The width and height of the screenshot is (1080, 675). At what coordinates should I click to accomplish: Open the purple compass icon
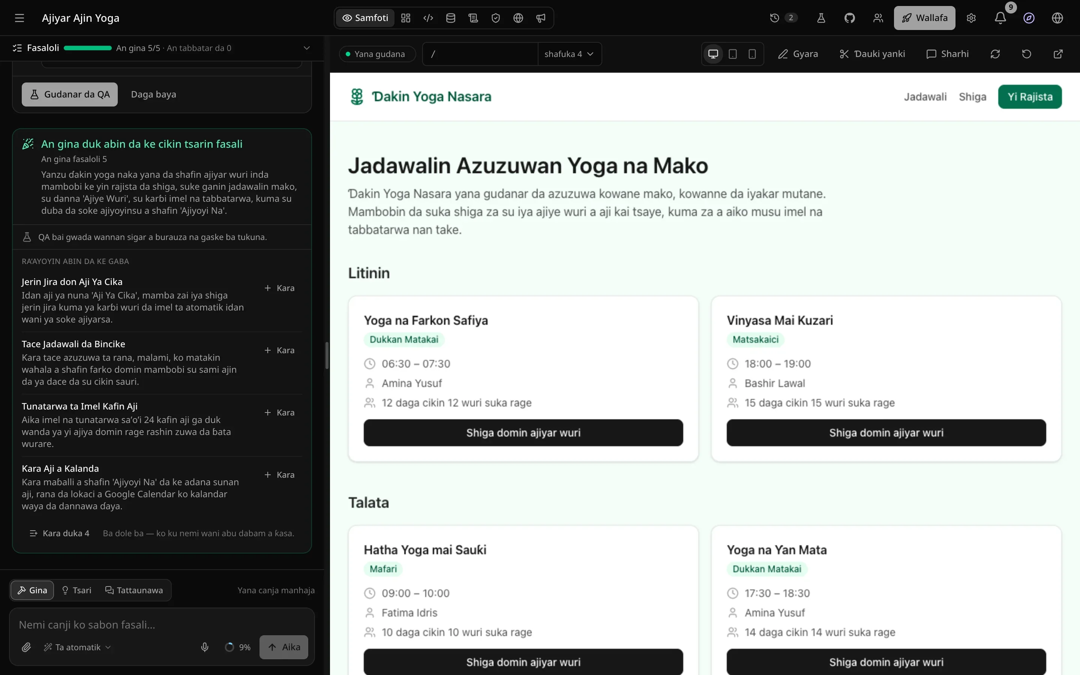pos(1029,18)
